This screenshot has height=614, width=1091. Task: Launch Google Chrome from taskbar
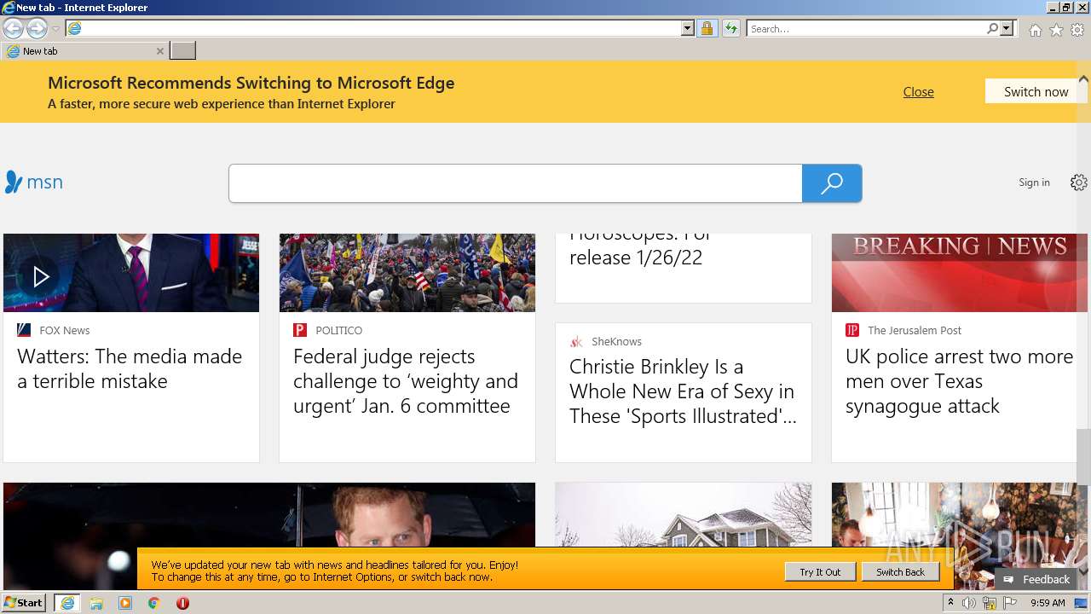tap(154, 603)
